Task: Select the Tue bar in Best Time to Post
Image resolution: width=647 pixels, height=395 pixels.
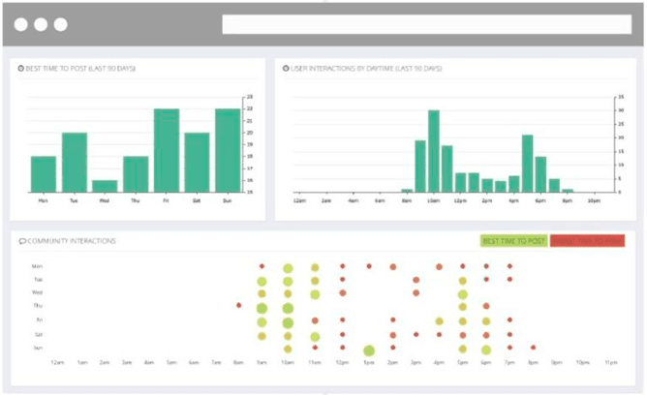Action: click(x=75, y=163)
